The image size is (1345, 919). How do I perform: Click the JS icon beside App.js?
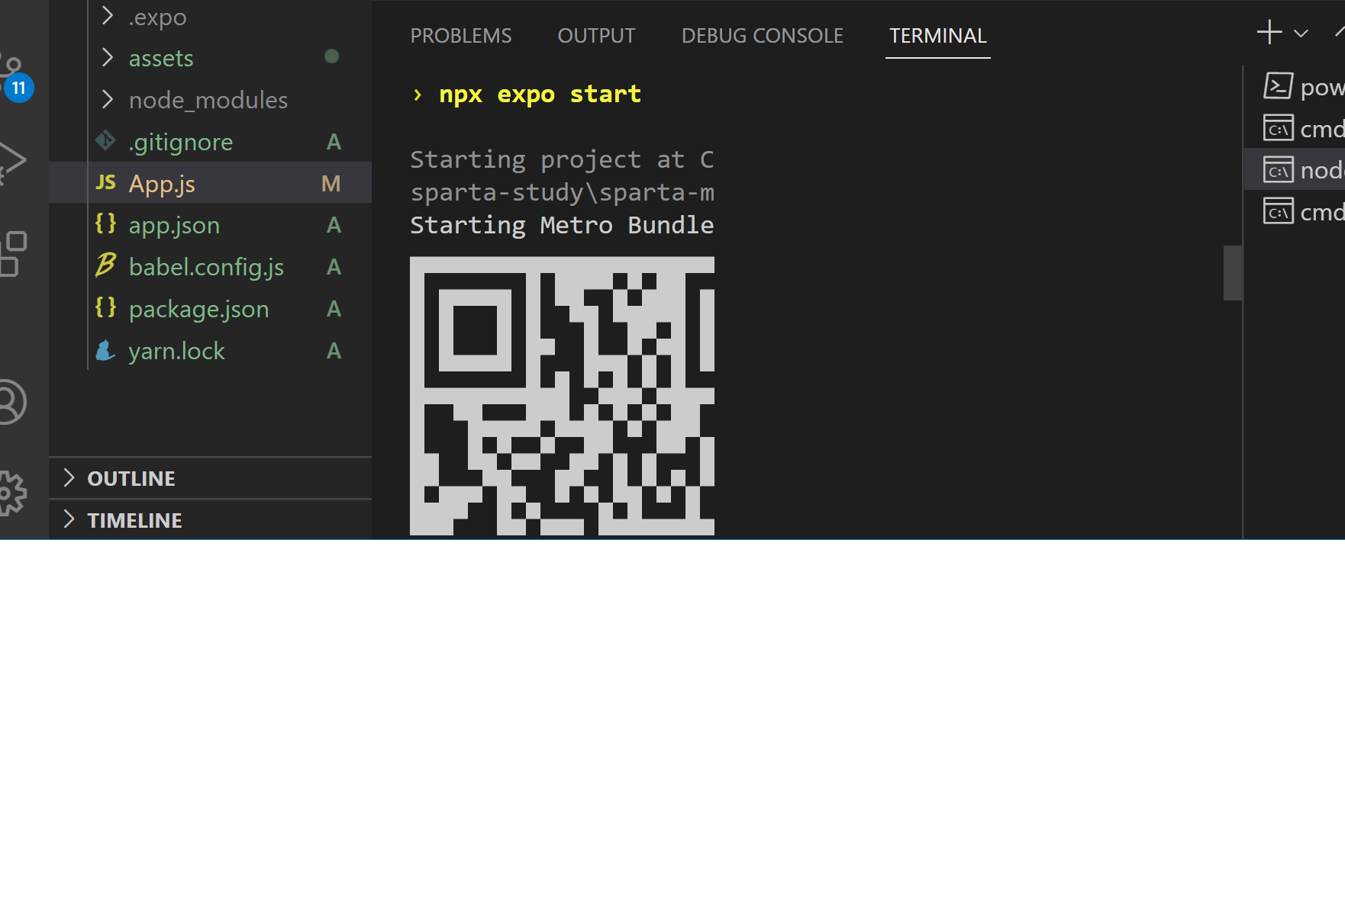coord(105,183)
